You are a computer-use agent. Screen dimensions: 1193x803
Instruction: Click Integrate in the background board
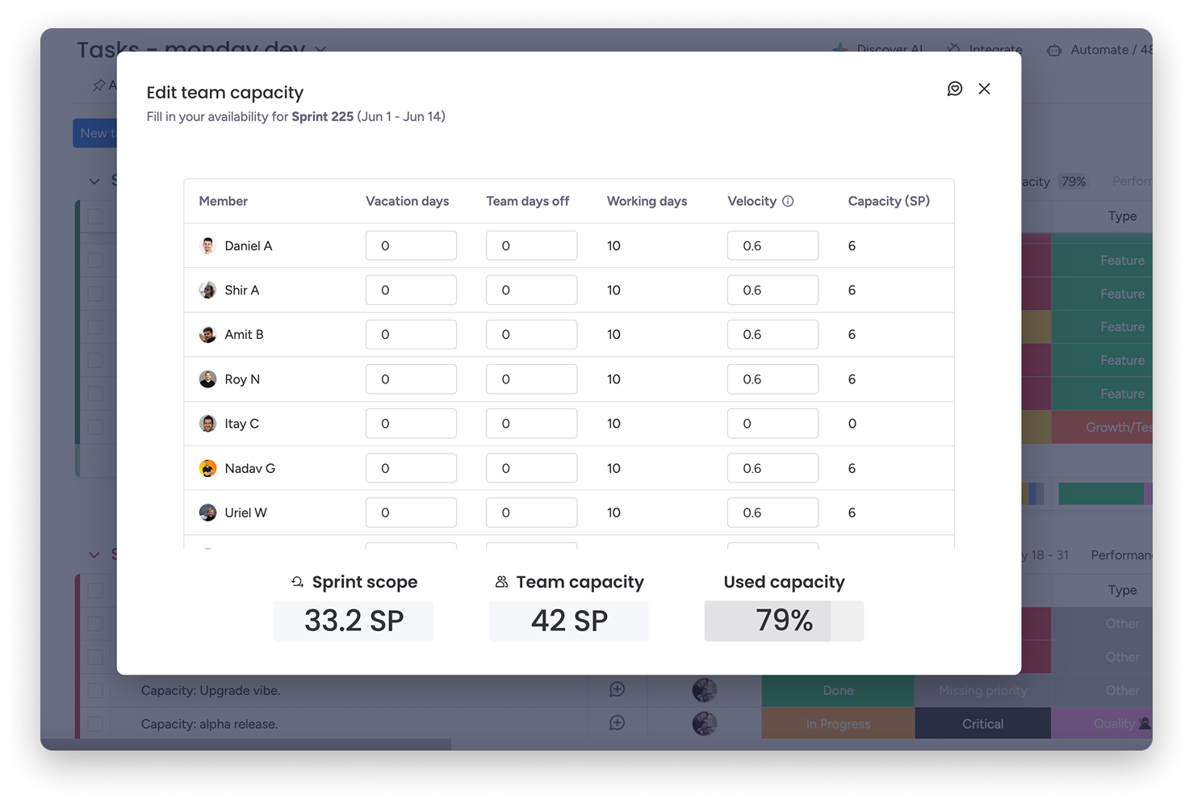point(986,48)
